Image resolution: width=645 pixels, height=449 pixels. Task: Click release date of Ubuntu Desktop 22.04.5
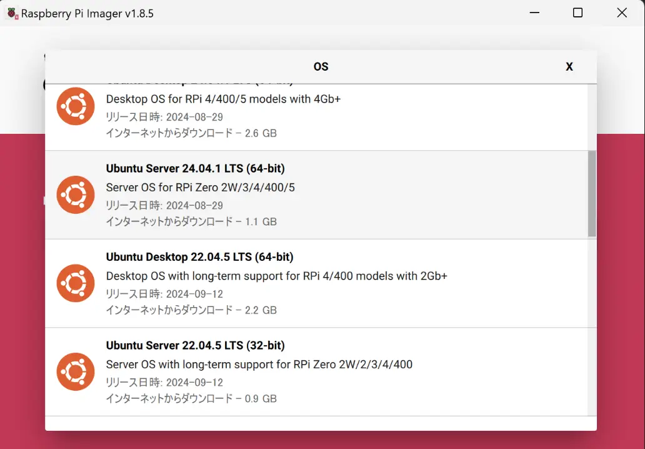coord(164,294)
